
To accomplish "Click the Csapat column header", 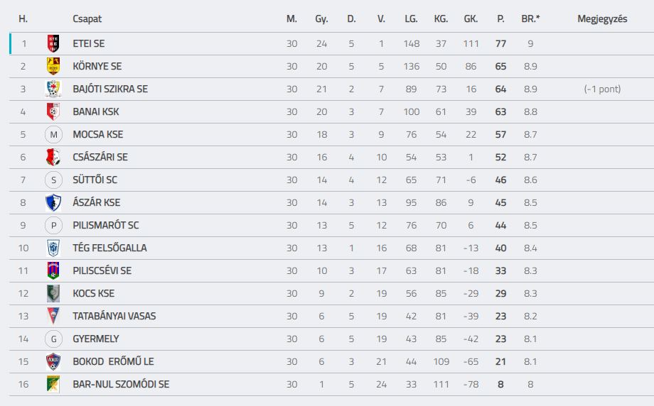I will pyautogui.click(x=87, y=18).
